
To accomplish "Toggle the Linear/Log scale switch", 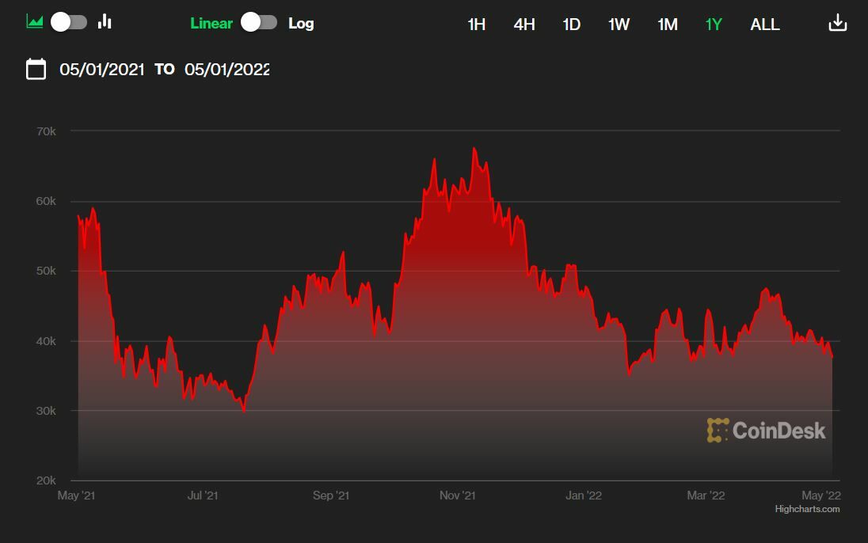I will coord(259,22).
